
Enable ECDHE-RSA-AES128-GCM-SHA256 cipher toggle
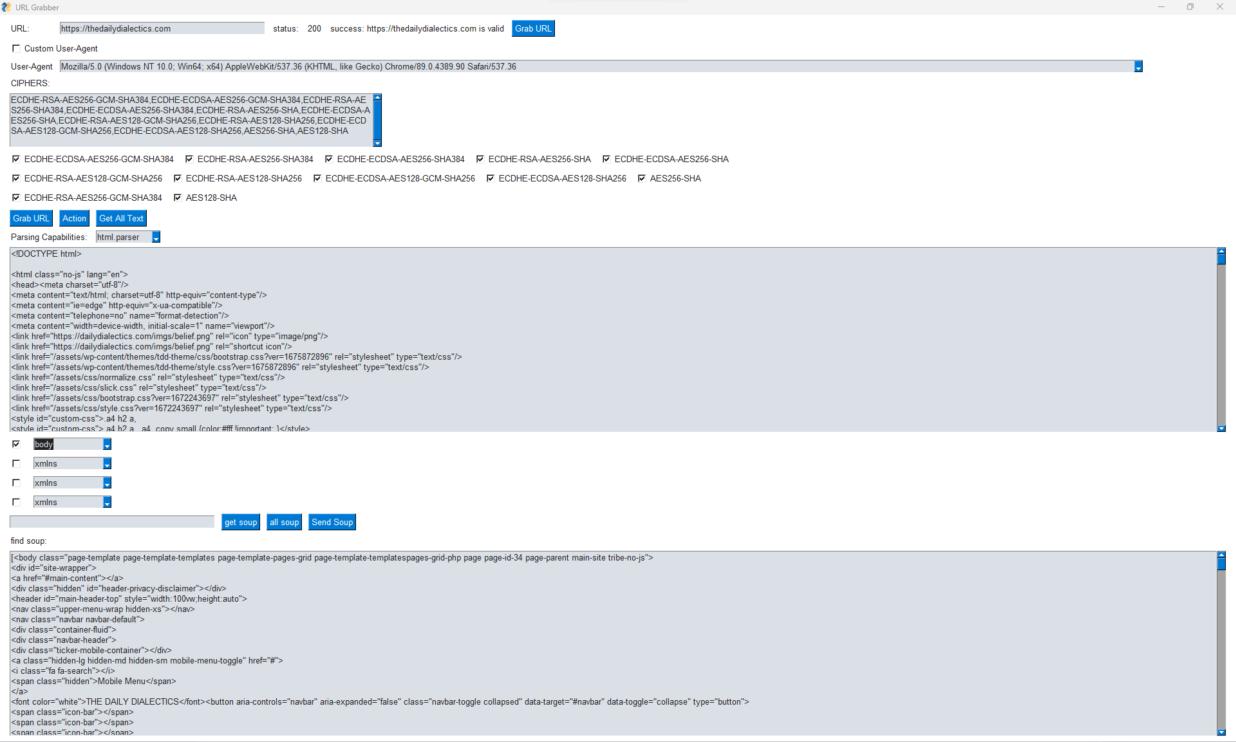[15, 178]
